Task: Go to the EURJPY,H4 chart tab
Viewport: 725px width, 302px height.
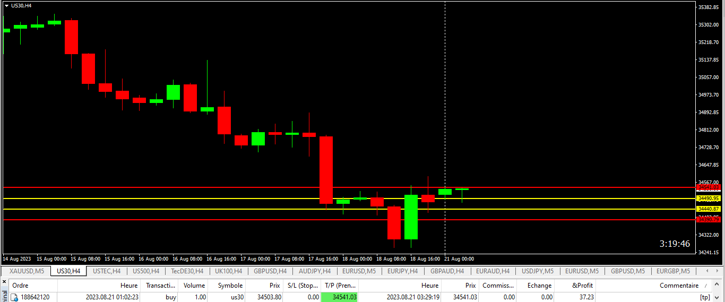Action: coord(402,271)
